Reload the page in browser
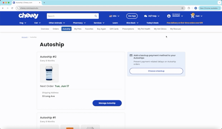The width and height of the screenshot is (222, 129). [12, 8]
